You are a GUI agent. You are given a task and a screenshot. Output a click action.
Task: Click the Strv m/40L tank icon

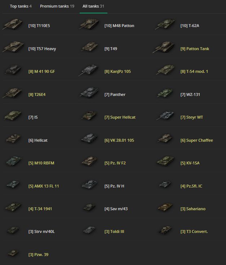point(13,230)
